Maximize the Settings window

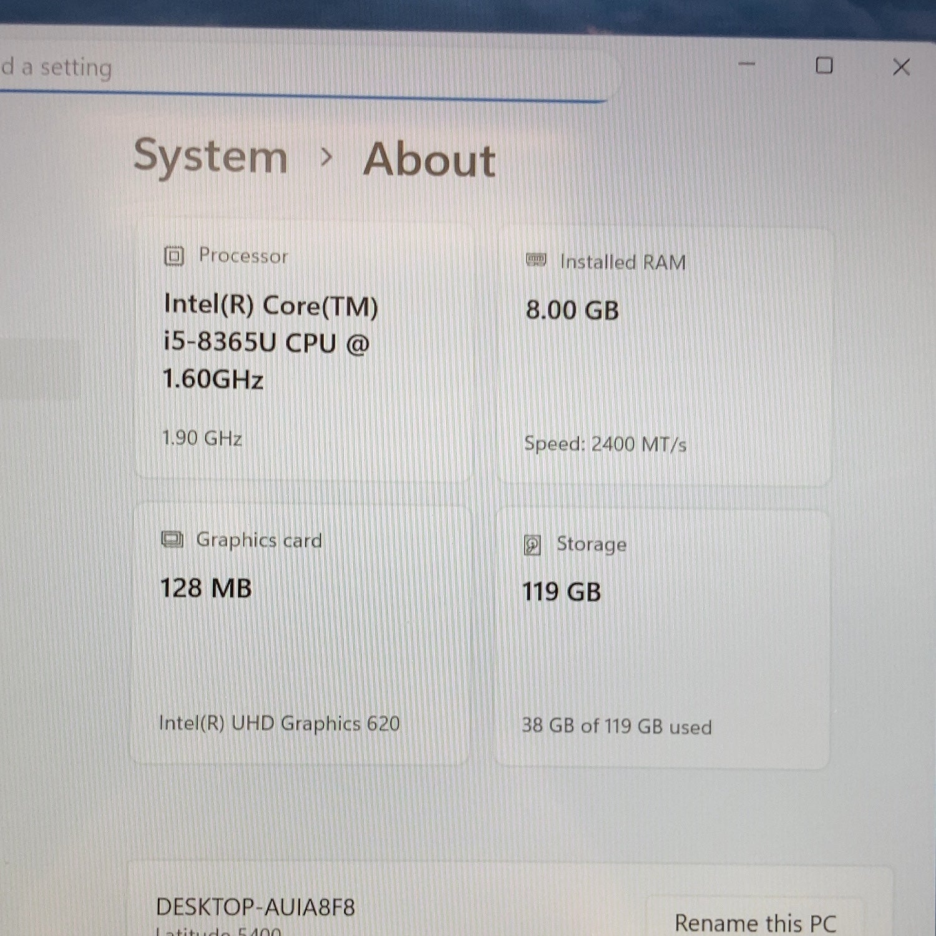824,66
